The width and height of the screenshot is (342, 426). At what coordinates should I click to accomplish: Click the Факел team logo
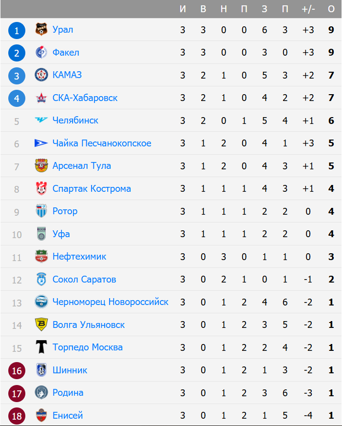point(41,53)
